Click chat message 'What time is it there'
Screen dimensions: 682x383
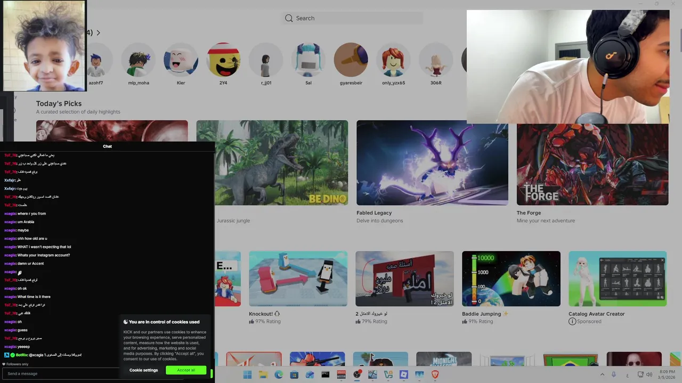[x=34, y=297]
